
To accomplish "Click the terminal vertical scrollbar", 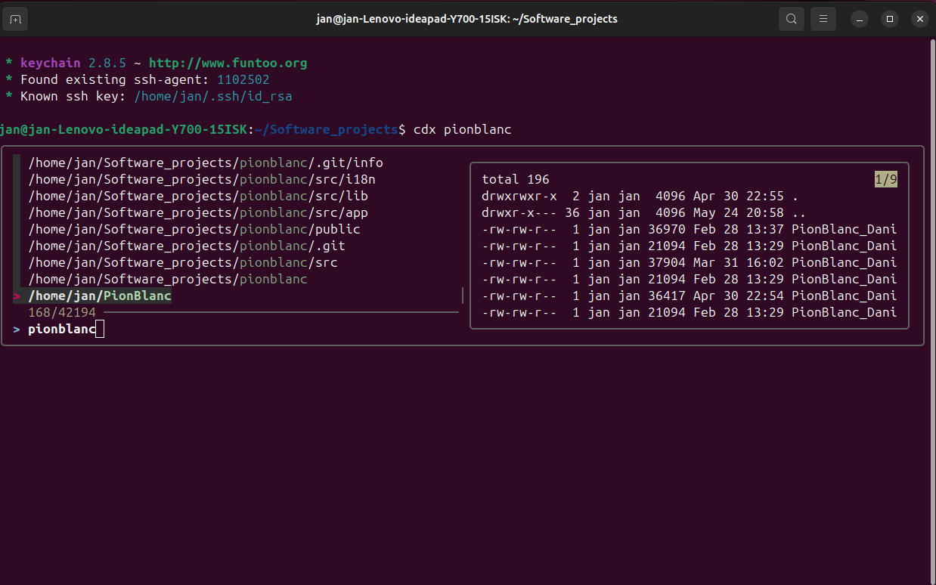I will (x=932, y=311).
